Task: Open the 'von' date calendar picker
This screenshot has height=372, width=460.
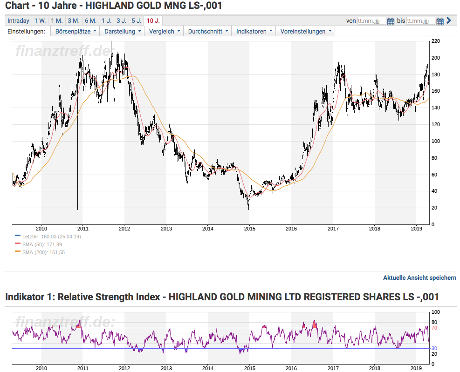Action: pos(391,21)
